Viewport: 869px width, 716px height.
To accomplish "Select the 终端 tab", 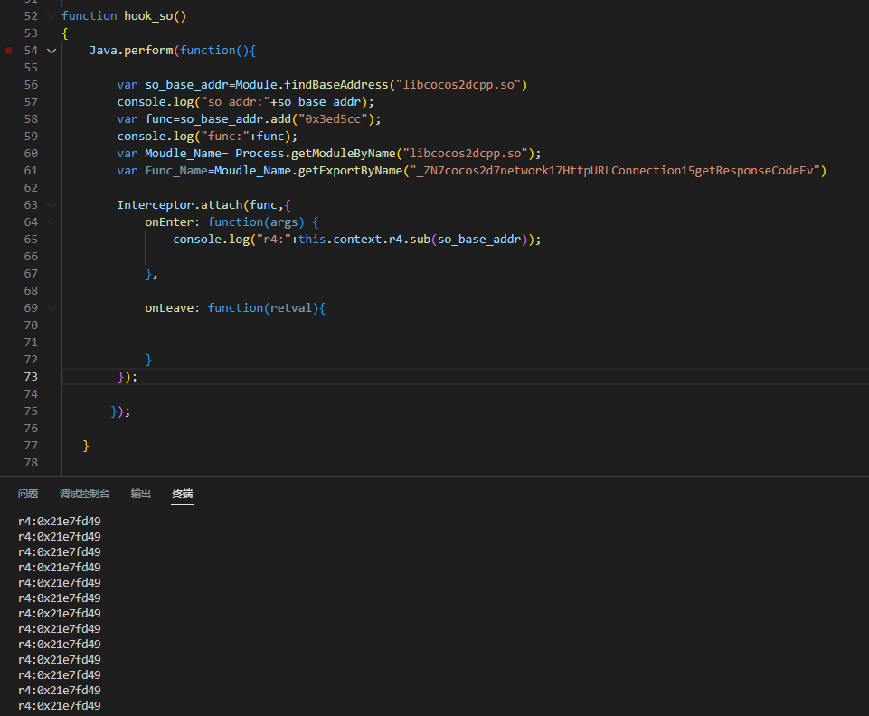I will tap(183, 494).
